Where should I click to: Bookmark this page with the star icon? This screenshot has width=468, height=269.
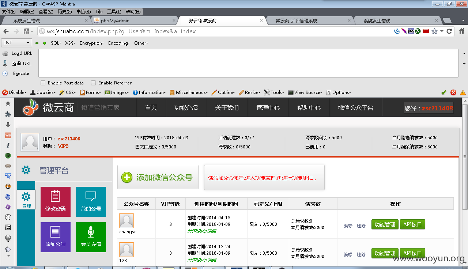coord(434,31)
